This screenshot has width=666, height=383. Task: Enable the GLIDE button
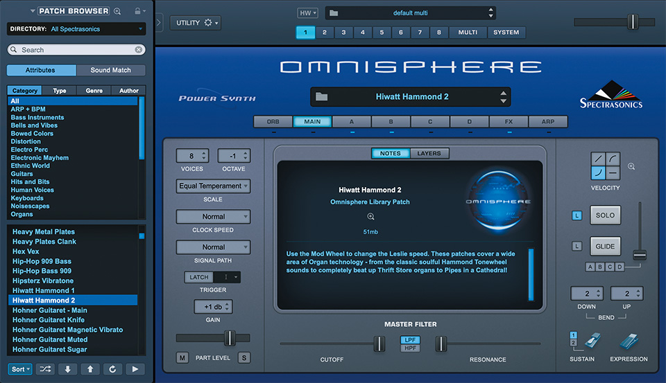605,246
